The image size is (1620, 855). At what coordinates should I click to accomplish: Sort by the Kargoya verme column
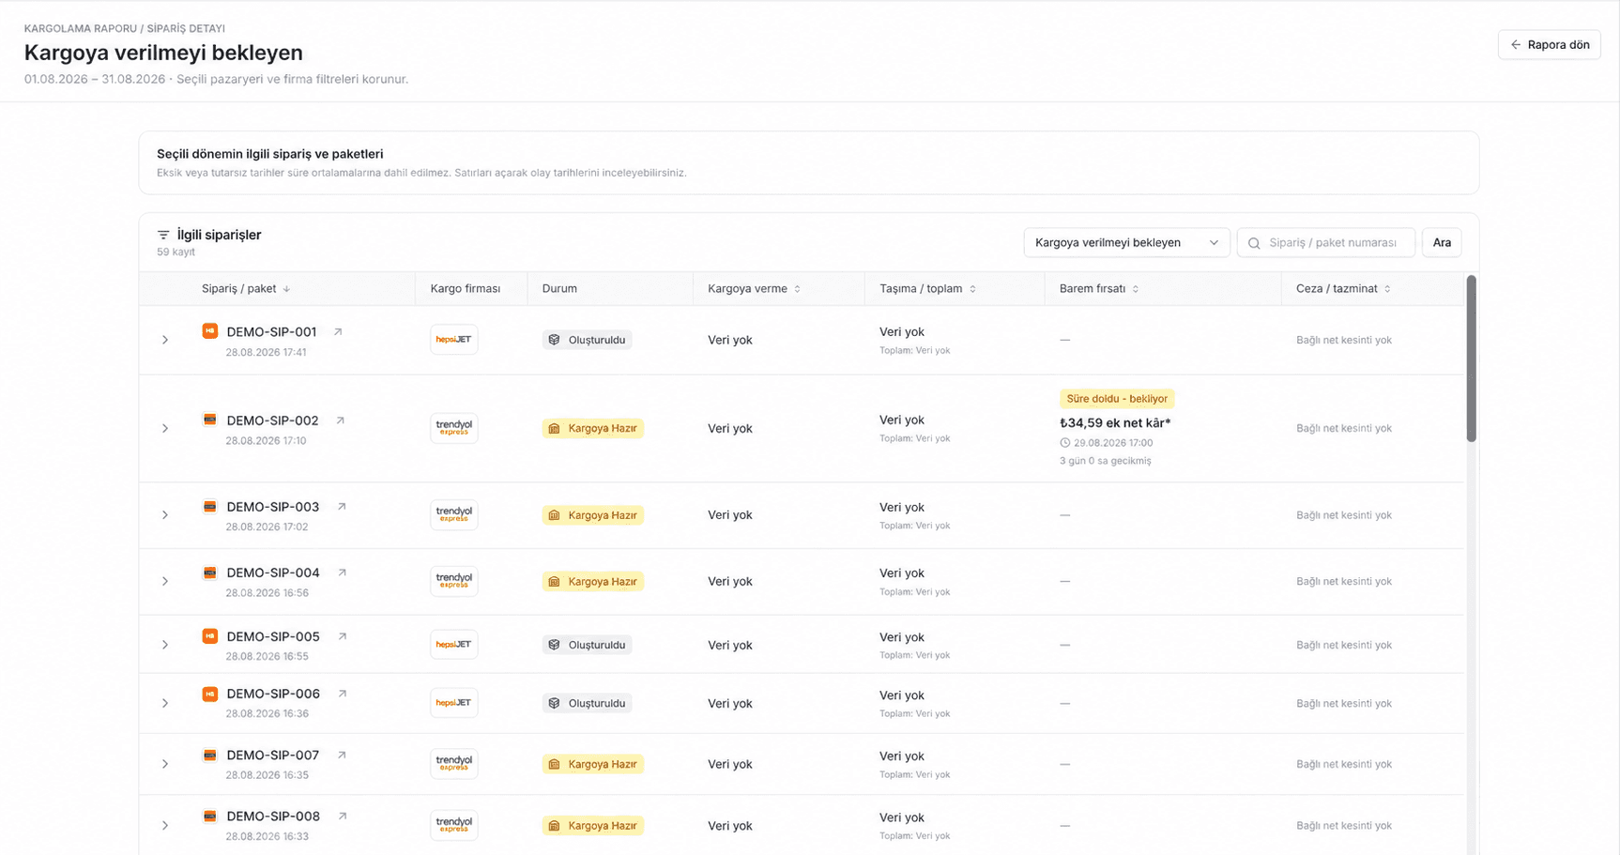[797, 289]
